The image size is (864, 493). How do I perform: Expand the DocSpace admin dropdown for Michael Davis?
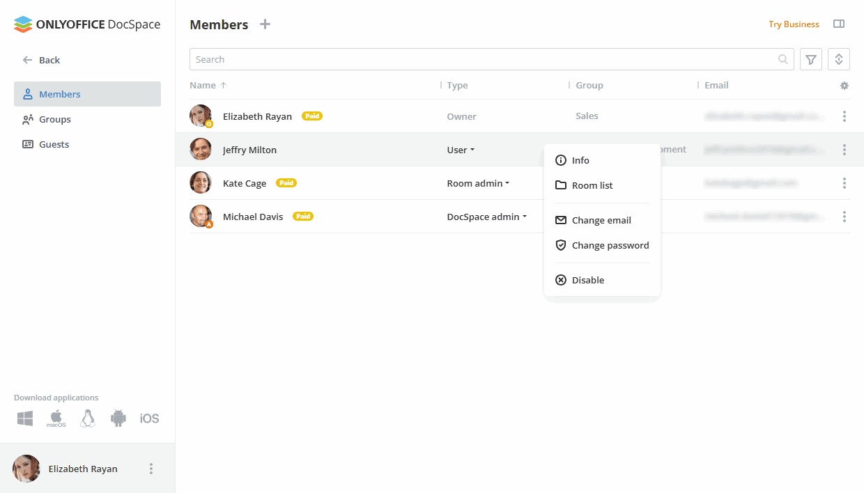point(486,217)
